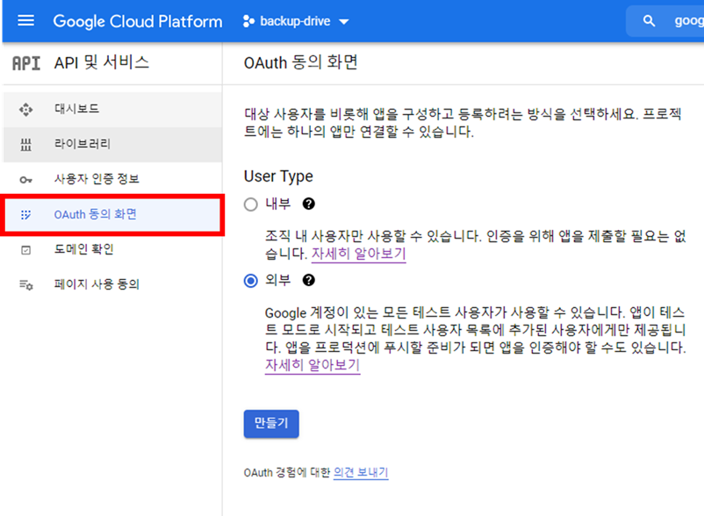This screenshot has width=704, height=516.
Task: Open the 도메인 확인 menu item
Action: (112, 249)
